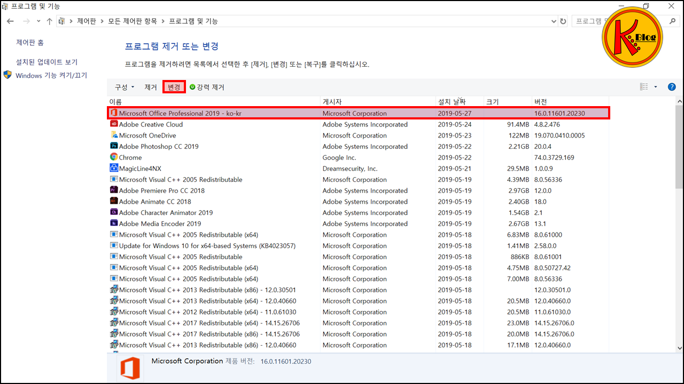Click the Visual C++ 2013 (x86) 12.0.30501 icon
Viewport: 684px width, 384px height.
point(113,290)
